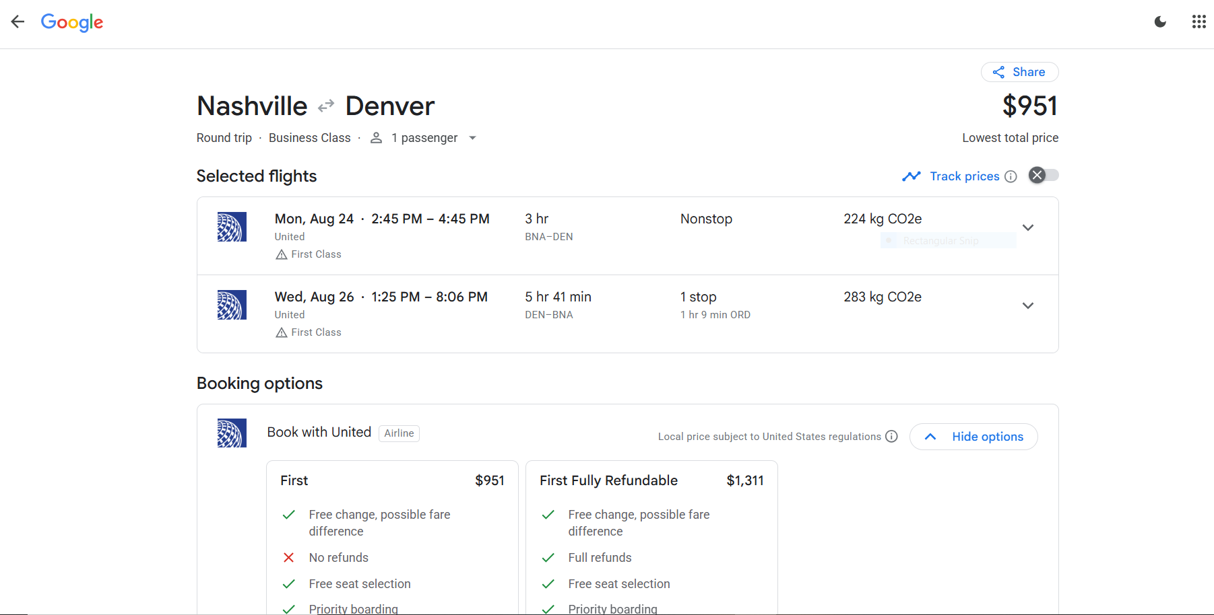Screen dimensions: 1214x615
Task: Open the Google apps grid menu
Action: [1199, 22]
